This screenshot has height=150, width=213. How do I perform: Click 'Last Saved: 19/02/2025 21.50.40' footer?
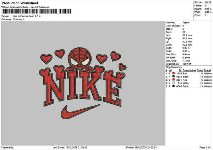pyautogui.click(x=70, y=148)
